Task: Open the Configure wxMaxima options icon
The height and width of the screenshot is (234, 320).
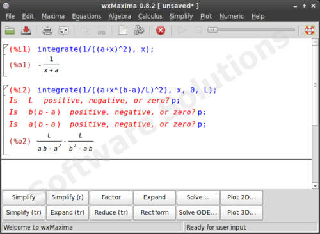Action: coord(63,30)
